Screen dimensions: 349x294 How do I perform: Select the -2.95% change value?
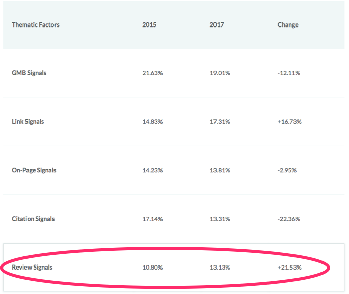(x=287, y=170)
